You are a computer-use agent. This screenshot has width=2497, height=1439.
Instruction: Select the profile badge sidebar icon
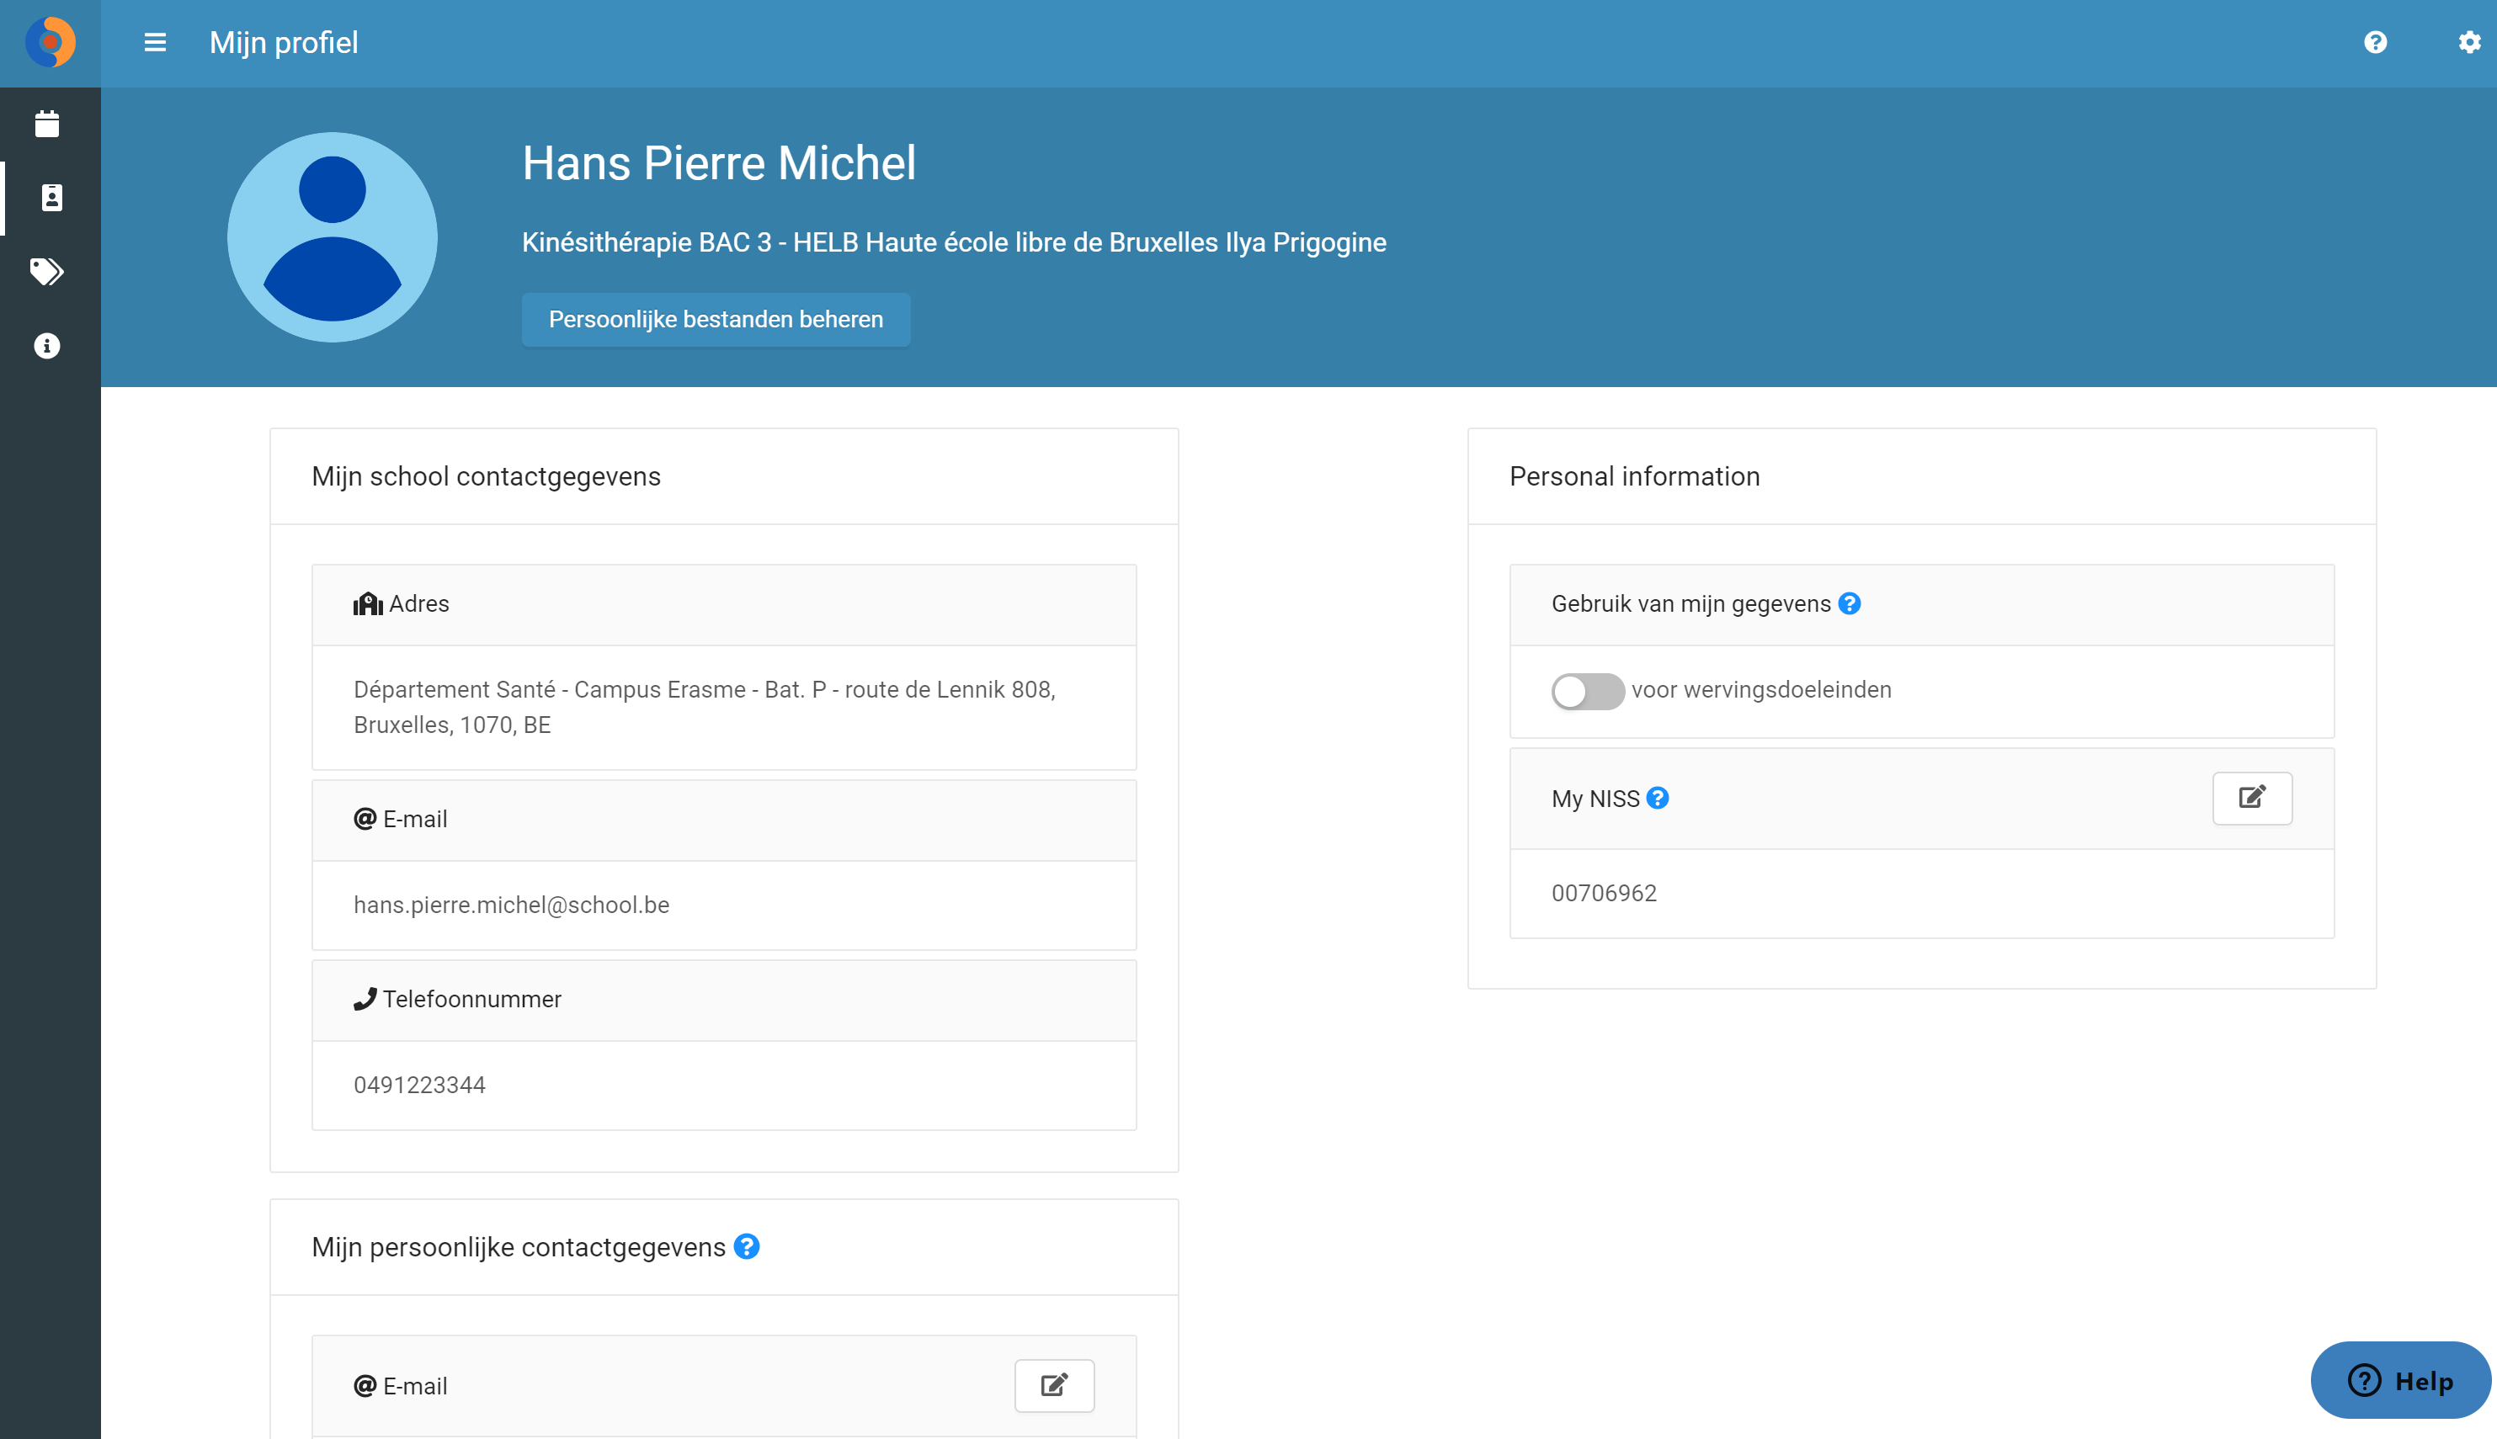point(51,198)
